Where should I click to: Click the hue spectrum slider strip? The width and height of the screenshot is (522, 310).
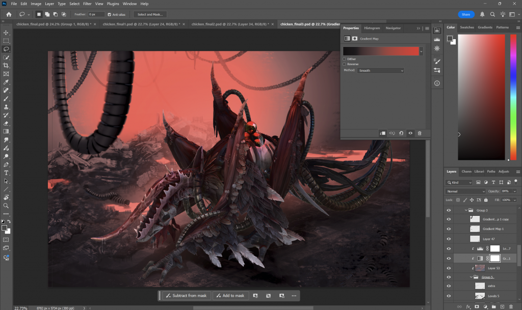click(513, 97)
